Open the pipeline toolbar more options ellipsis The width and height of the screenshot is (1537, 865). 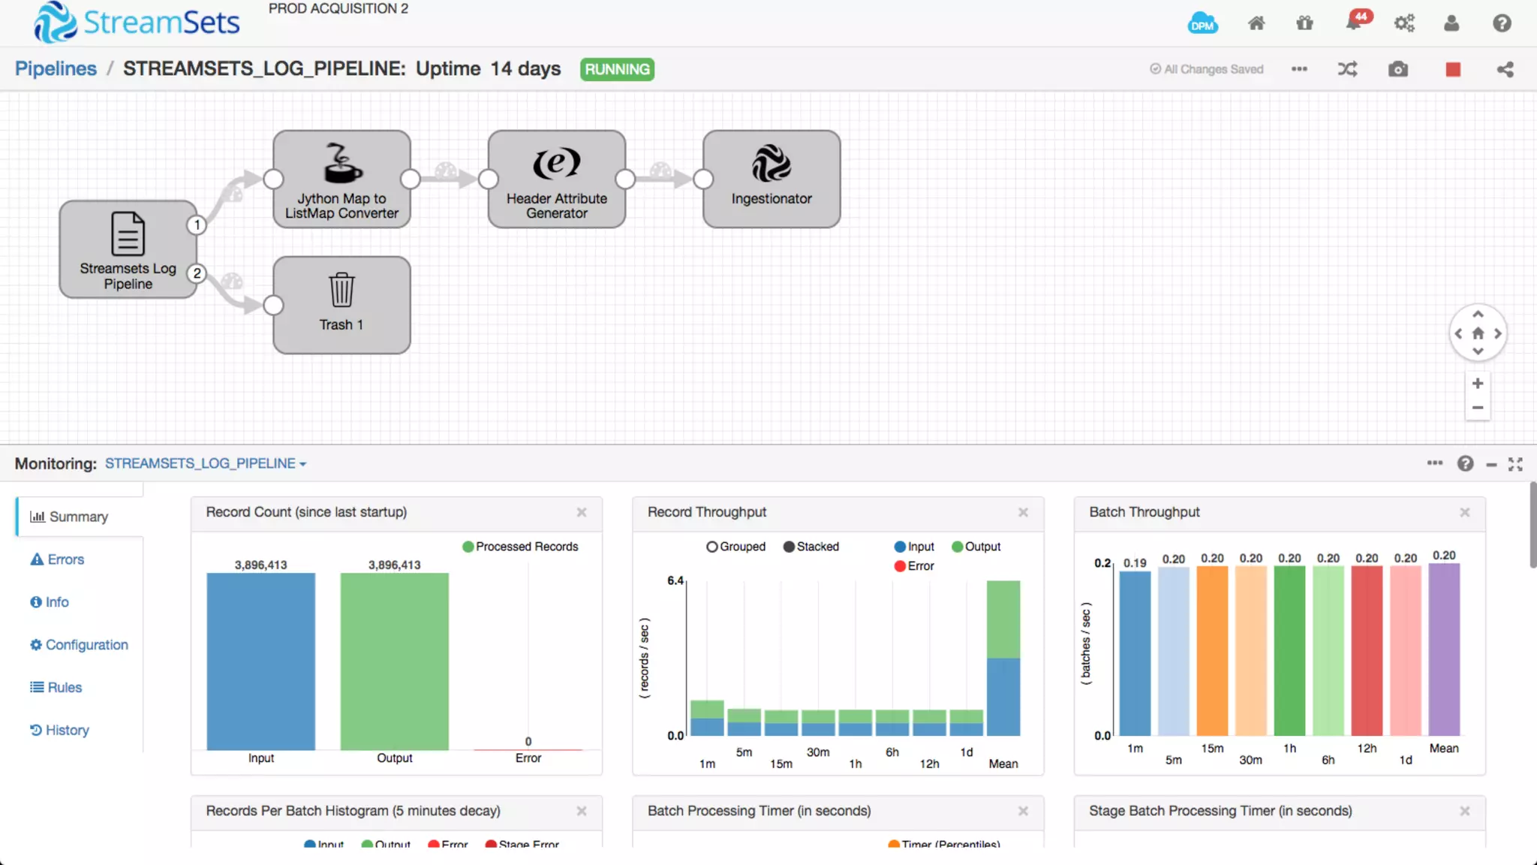pyautogui.click(x=1299, y=69)
